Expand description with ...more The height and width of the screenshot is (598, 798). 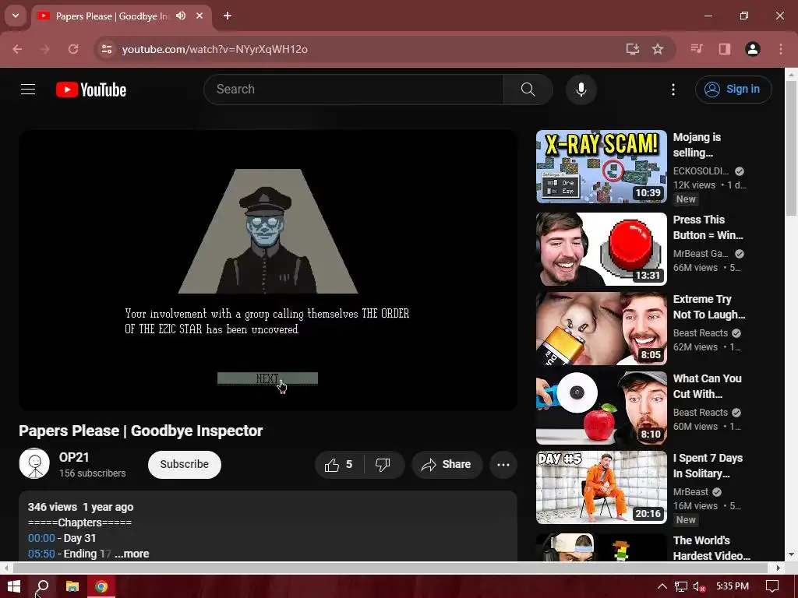[132, 554]
